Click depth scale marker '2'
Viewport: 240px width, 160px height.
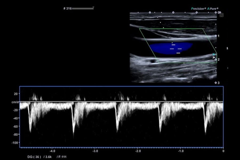pyautogui.click(x=219, y=59)
